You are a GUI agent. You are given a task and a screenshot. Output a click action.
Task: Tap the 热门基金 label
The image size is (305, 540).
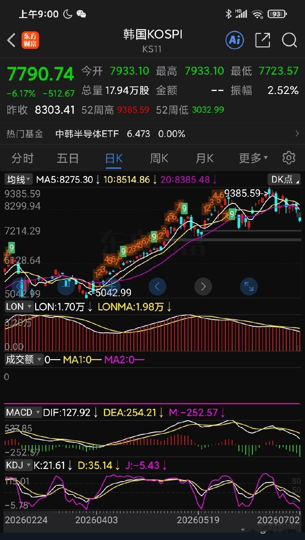click(x=25, y=134)
